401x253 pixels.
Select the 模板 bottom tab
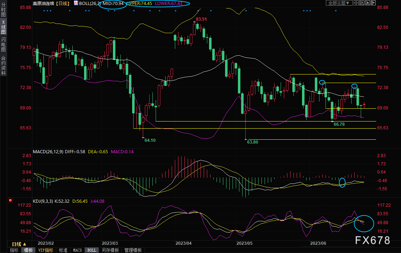click(28, 250)
